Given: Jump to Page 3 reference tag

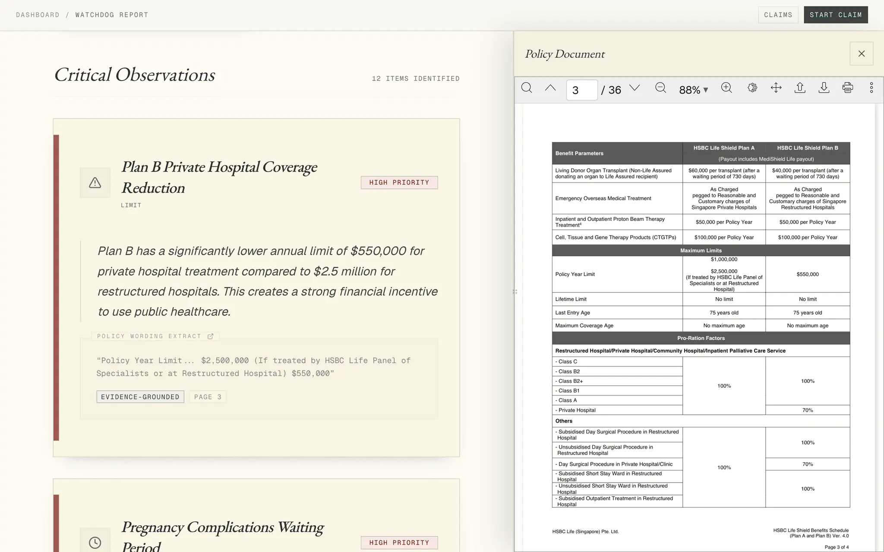Looking at the screenshot, I should pos(208,397).
